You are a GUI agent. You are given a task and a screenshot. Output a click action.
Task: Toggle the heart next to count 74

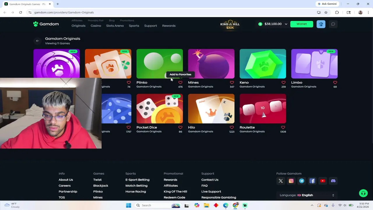tap(129, 83)
